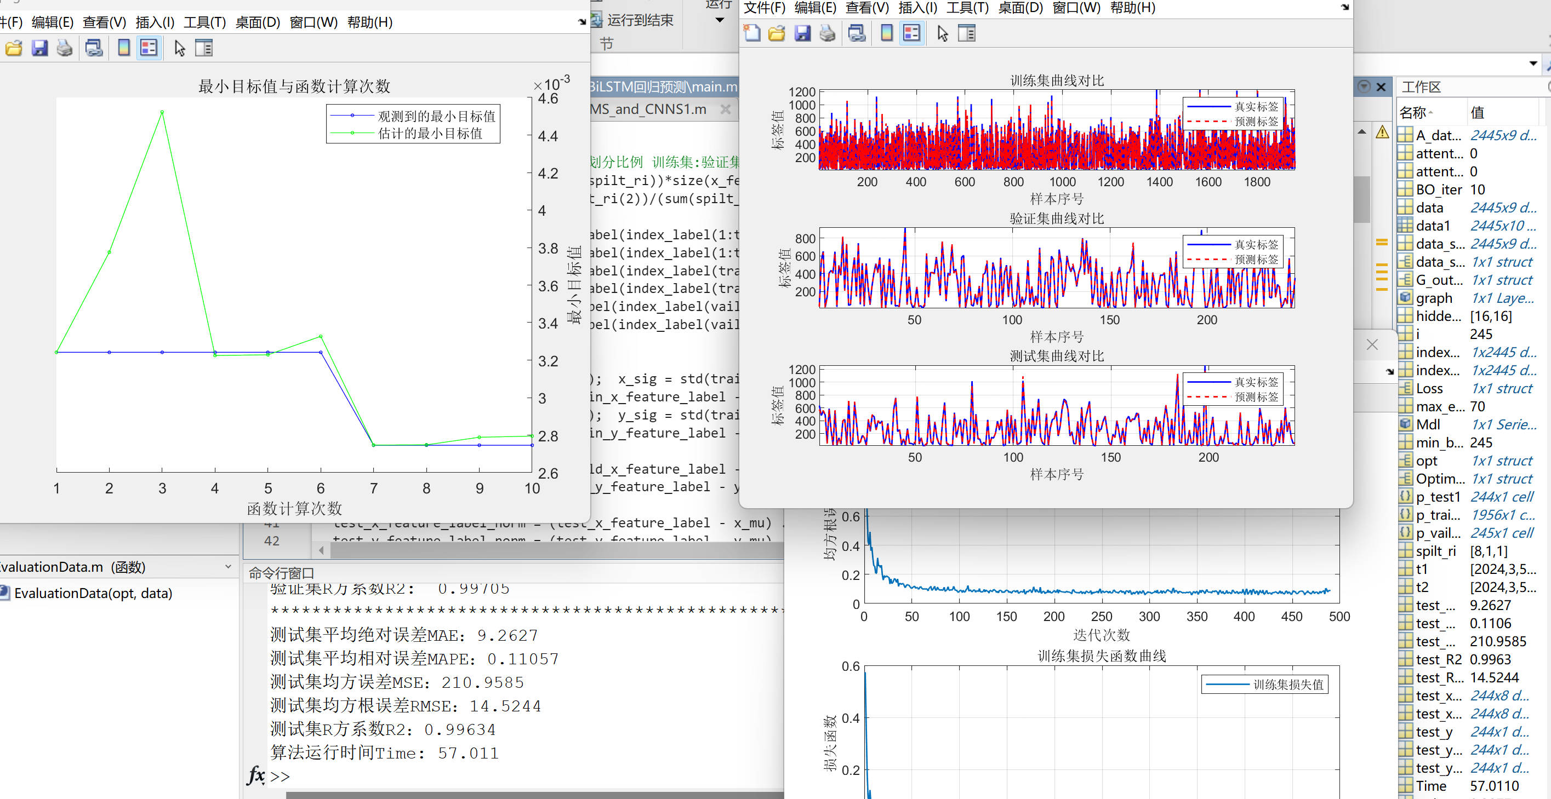Dock the figure using the link icon

coord(856,33)
